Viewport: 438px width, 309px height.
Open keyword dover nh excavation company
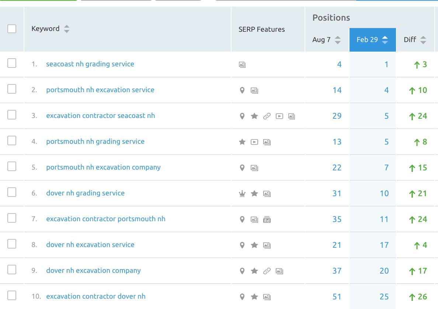pyautogui.click(x=93, y=270)
